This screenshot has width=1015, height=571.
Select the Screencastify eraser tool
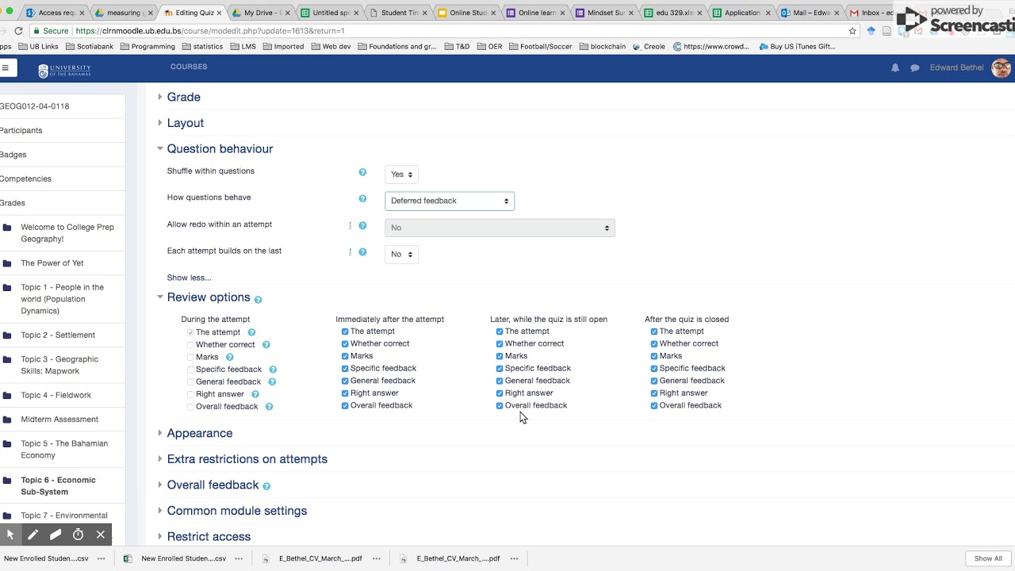click(x=56, y=535)
